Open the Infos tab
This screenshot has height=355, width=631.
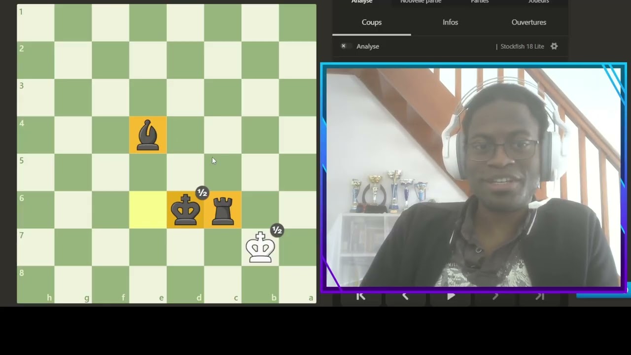click(450, 22)
